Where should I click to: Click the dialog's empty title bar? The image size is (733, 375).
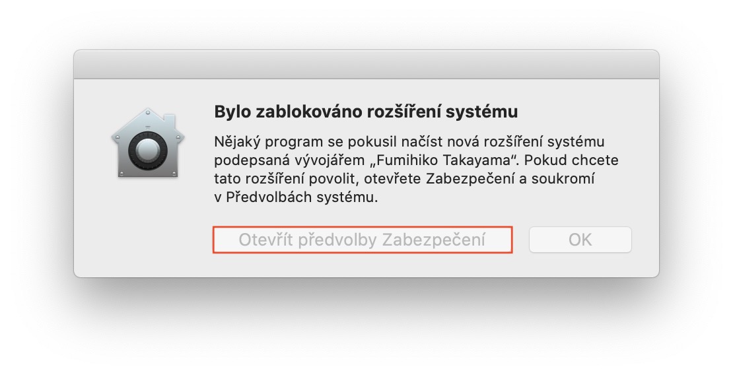[366, 64]
